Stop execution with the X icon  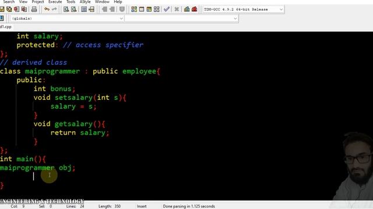(x=177, y=9)
